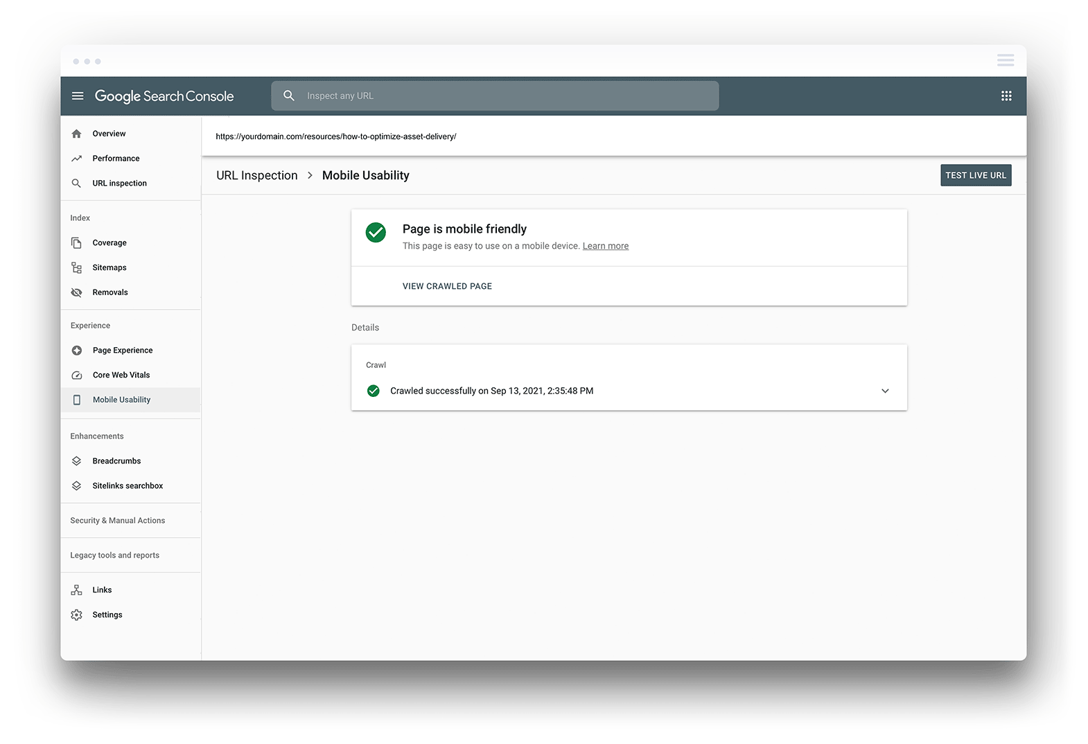Image resolution: width=1088 pixels, height=744 pixels.
Task: Open the Core Web Vitals report
Action: (130, 375)
